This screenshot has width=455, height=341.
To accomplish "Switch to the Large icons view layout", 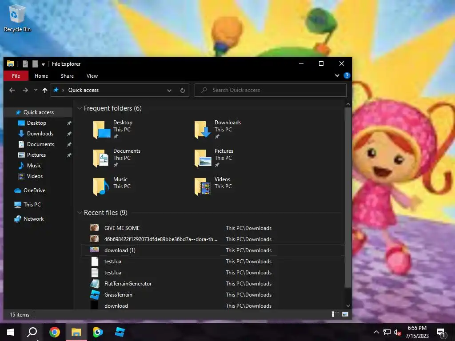I will point(345,314).
